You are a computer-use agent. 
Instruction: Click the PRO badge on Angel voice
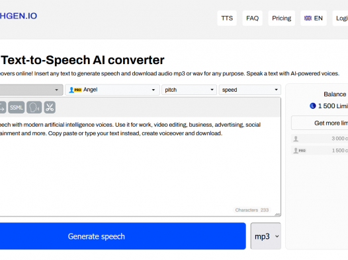77,90
